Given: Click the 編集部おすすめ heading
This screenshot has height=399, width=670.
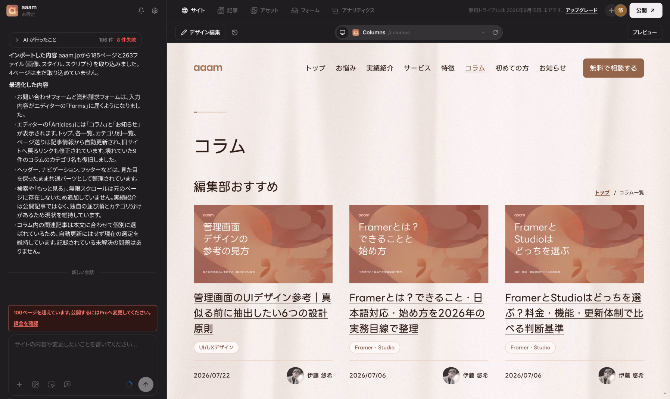Looking at the screenshot, I should point(236,186).
